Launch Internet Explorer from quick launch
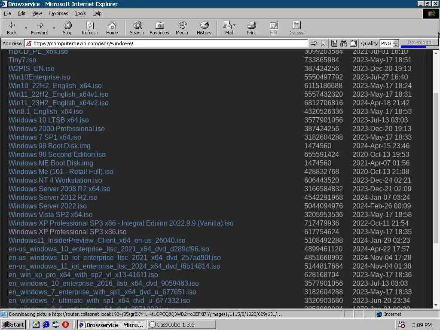This screenshot has height=330, width=440. (x=46, y=325)
